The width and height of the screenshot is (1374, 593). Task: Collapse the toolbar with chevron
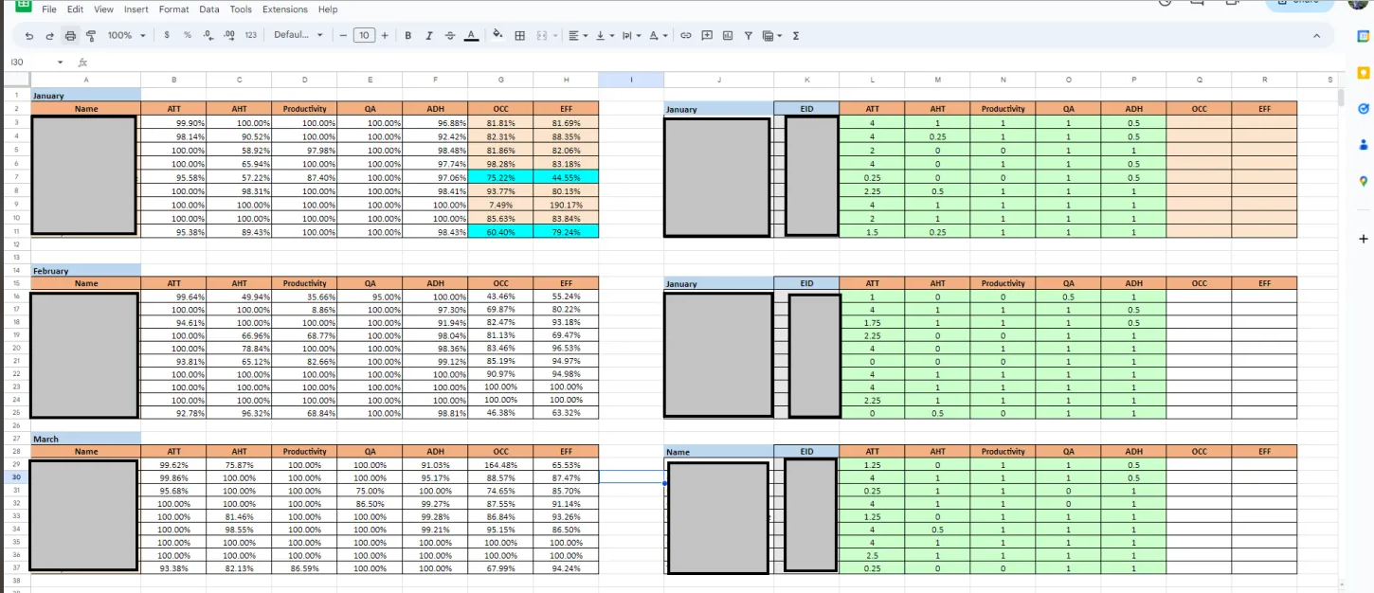pyautogui.click(x=1316, y=35)
